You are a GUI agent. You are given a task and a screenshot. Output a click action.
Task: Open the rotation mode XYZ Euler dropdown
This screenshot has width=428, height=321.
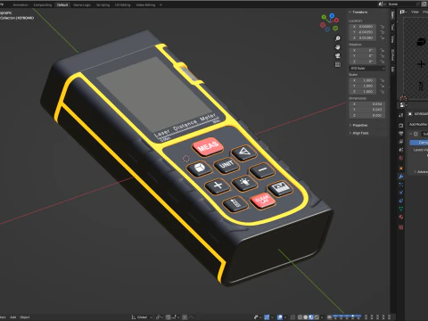367,69
